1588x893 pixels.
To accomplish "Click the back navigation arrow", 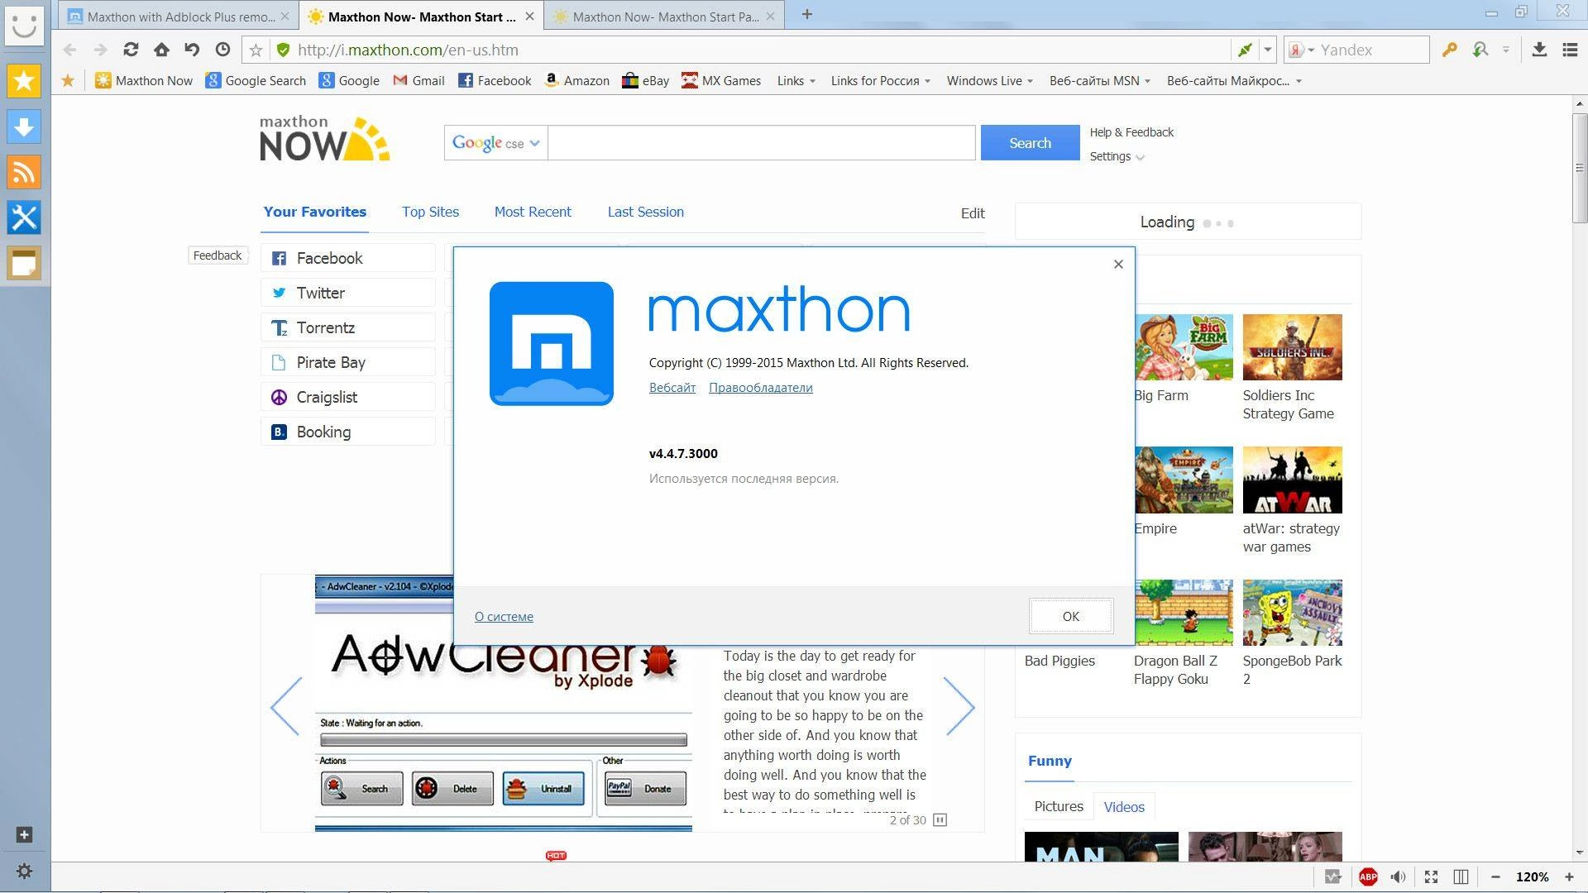I will point(70,50).
